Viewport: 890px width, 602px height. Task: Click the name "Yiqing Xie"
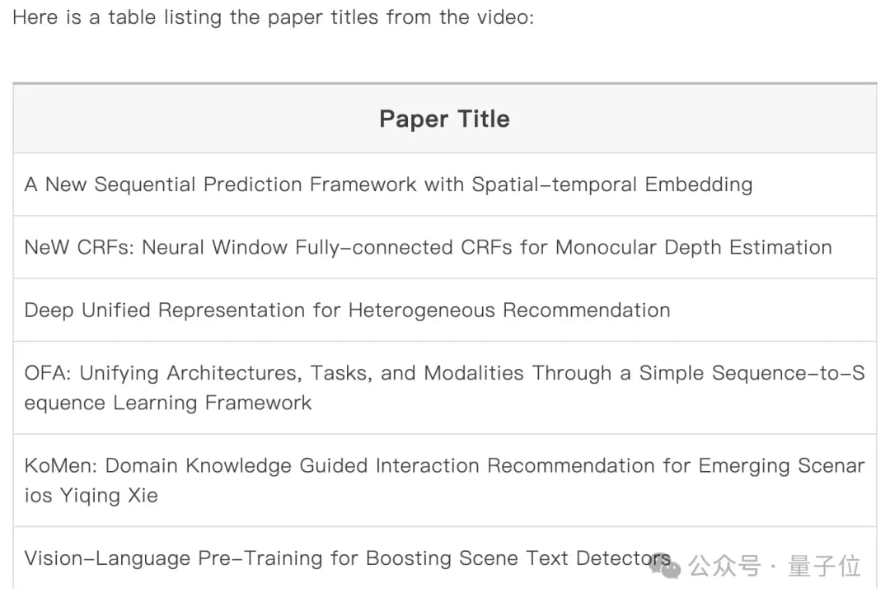(108, 496)
